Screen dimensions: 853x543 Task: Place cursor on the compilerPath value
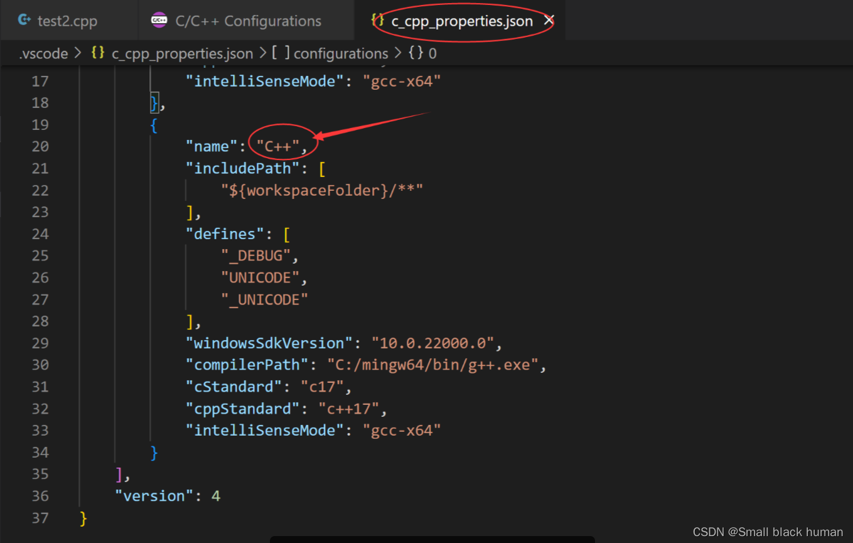[432, 365]
